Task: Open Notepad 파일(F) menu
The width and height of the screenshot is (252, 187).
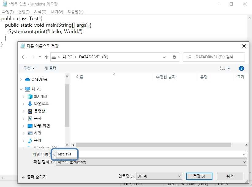Action: (8, 12)
